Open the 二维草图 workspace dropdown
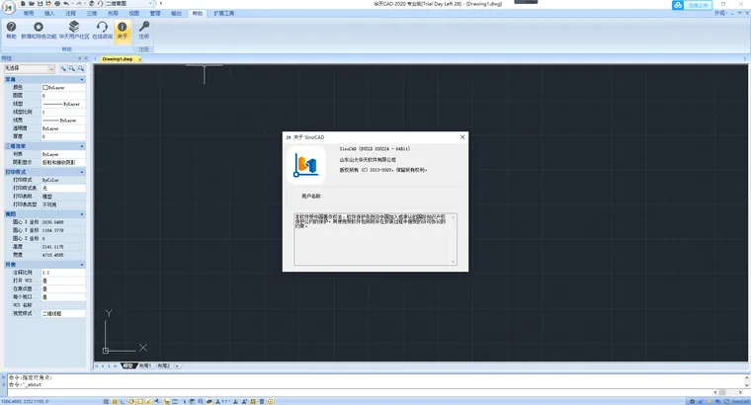The width and height of the screenshot is (751, 405). click(128, 3)
